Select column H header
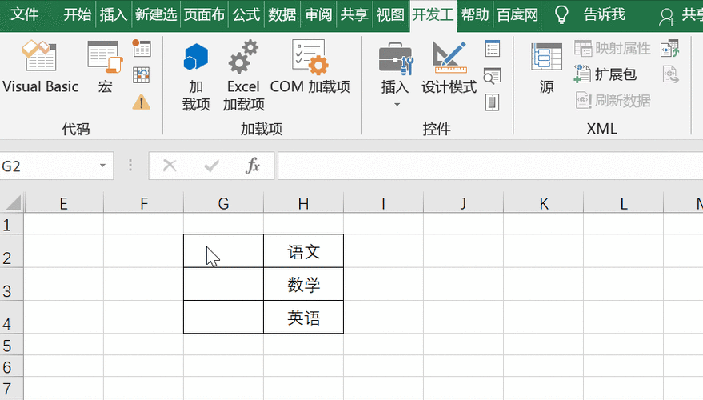This screenshot has width=703, height=400. coord(304,203)
